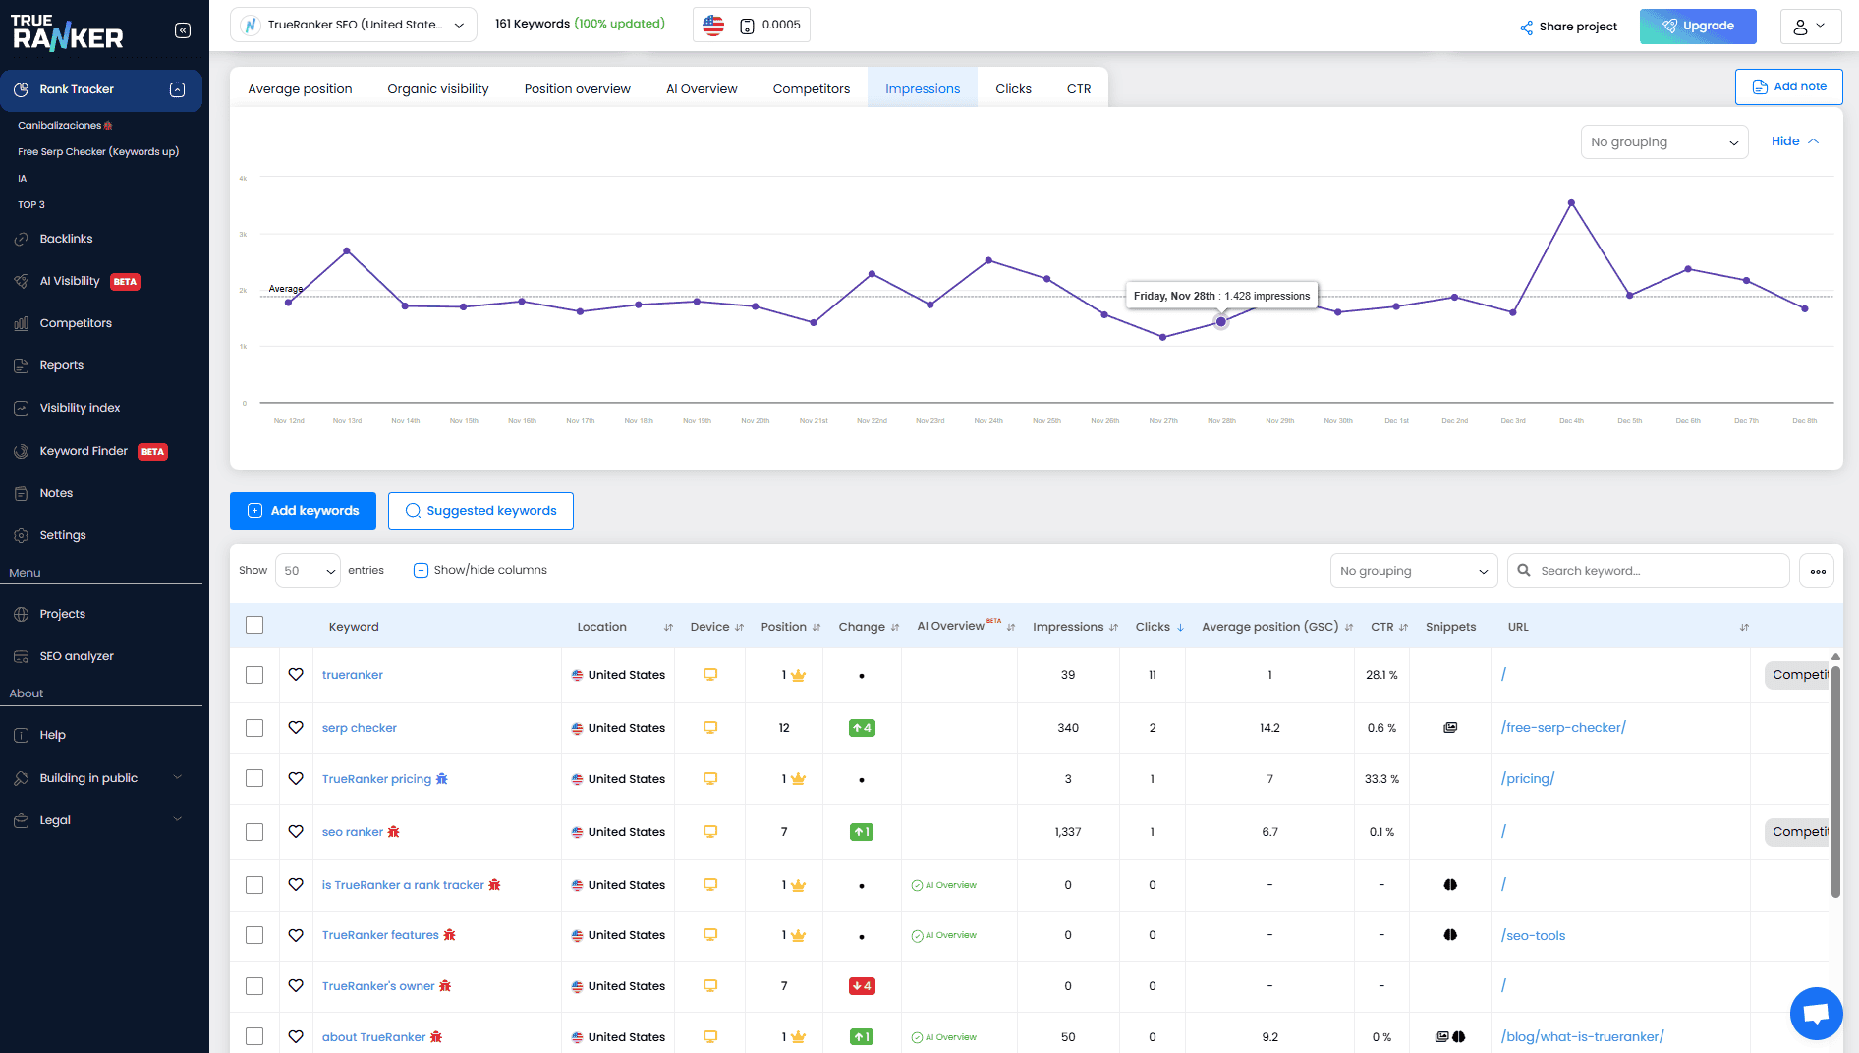This screenshot has width=1859, height=1053.
Task: Select the 'seo ranker' row checkbox
Action: tap(254, 832)
